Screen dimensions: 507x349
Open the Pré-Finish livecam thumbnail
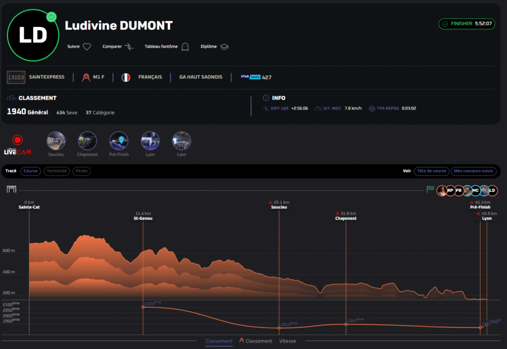[119, 141]
